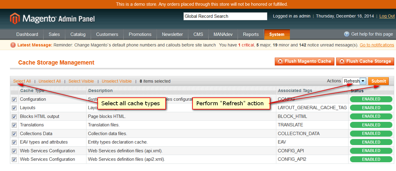The image size is (396, 171).
Task: Click ENABLED status in Configuration row
Action: (371, 99)
